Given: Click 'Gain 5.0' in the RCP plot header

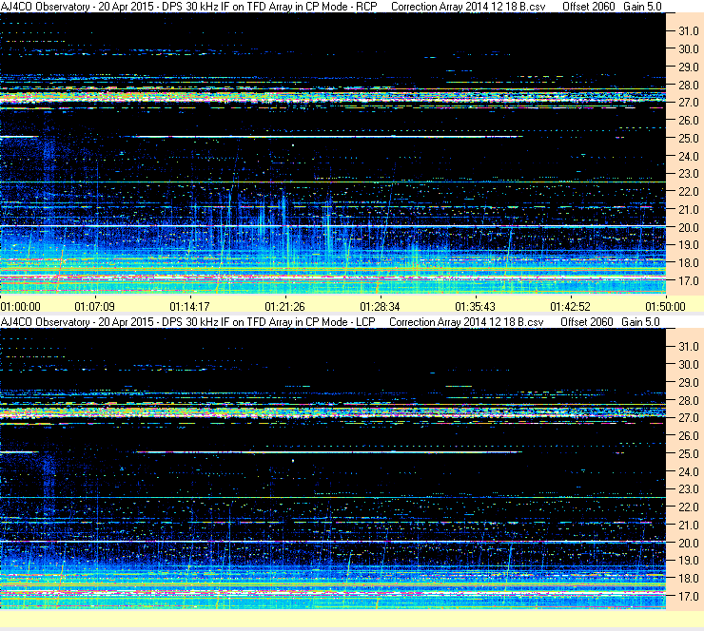Looking at the screenshot, I should point(642,7).
